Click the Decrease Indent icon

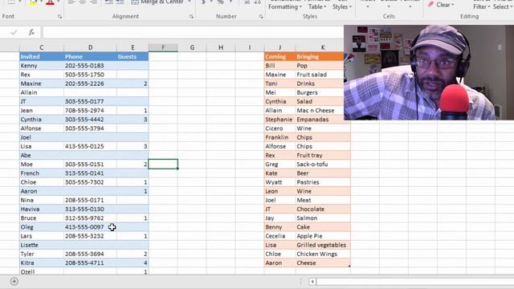pos(108,2)
